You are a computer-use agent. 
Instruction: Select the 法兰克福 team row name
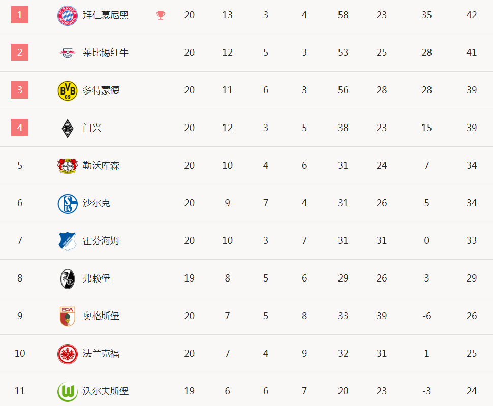coord(101,354)
